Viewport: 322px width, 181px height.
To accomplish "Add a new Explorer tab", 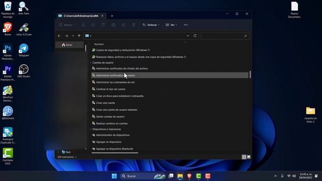I will pos(112,16).
